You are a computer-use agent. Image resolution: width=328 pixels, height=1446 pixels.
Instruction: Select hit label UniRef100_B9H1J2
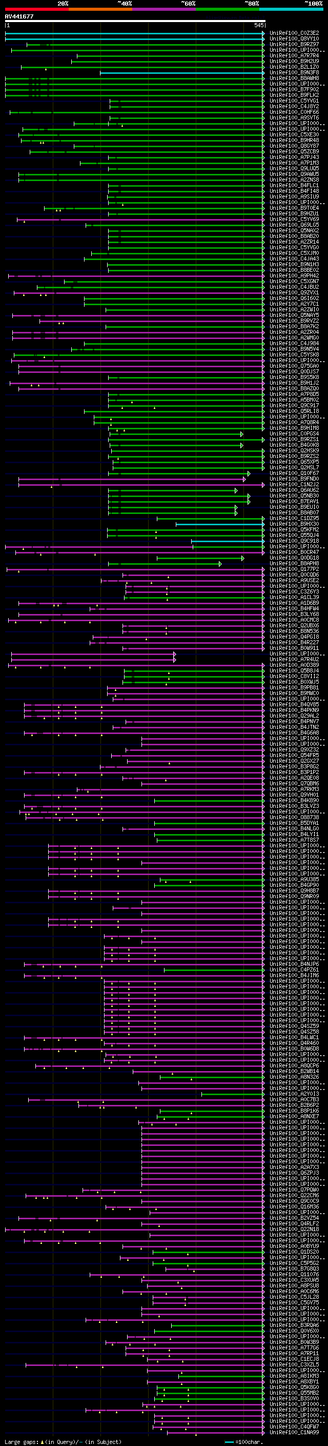pyautogui.click(x=294, y=383)
